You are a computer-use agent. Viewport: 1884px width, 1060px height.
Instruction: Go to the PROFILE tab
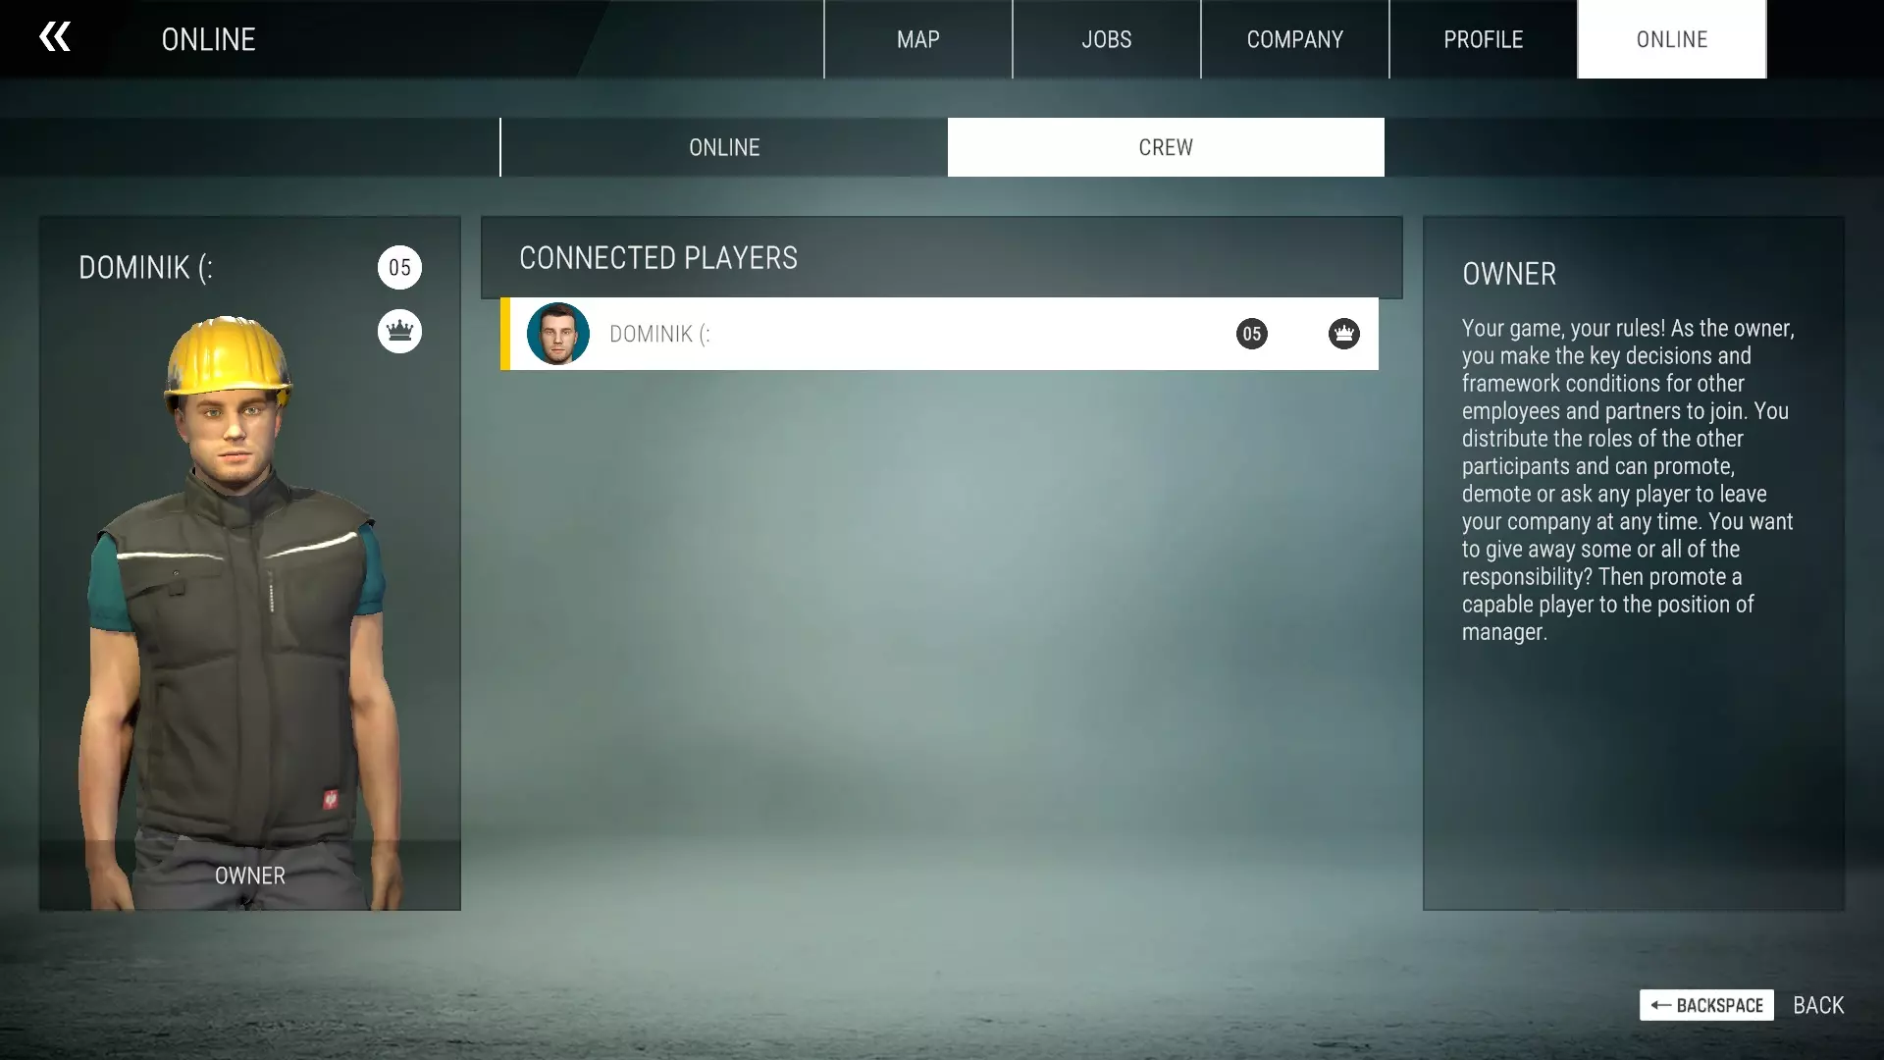[x=1483, y=39]
